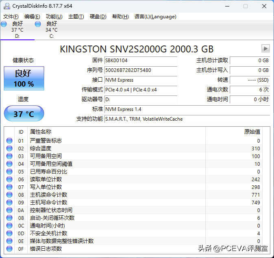Screen dimensions: 274x258
Task: Click the disk title KINGSTON SNV2S2000G 2000.3 GB
Action: 137,49
